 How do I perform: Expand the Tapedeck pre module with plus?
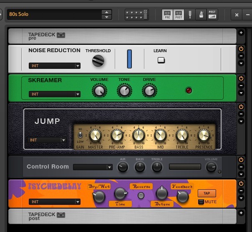241,33
